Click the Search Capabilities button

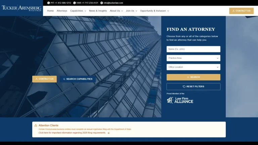pyautogui.click(x=78, y=79)
